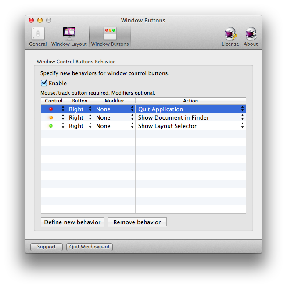
Task: Click Quit Windownaut
Action: point(90,247)
